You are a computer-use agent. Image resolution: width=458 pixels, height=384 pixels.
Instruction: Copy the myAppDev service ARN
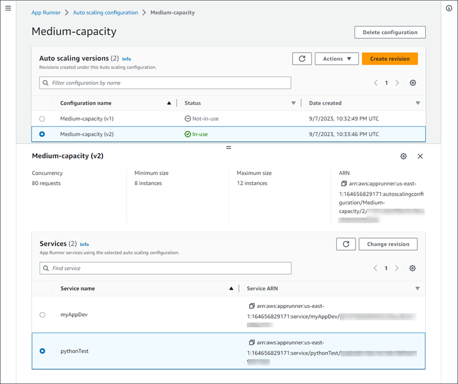coord(251,306)
